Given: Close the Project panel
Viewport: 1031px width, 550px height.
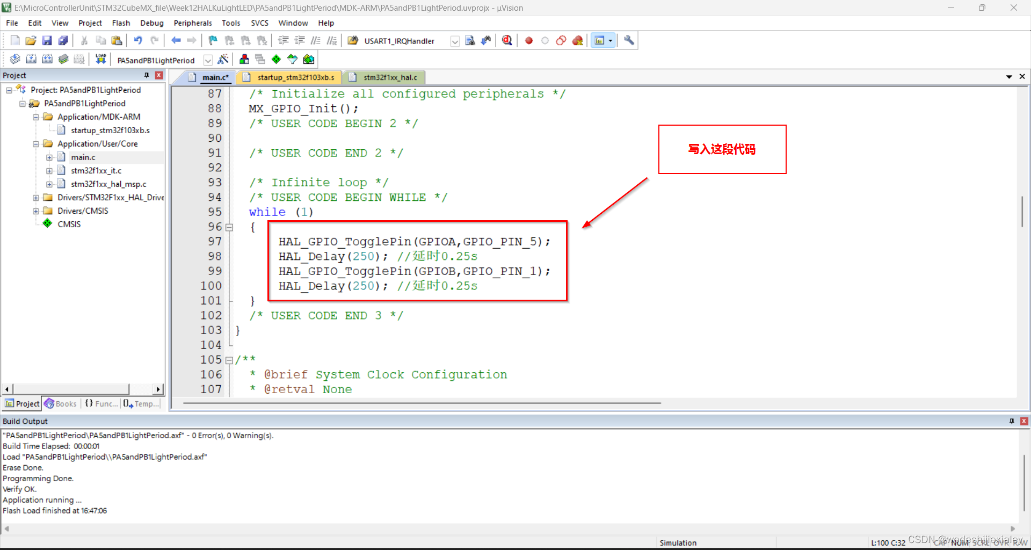Looking at the screenshot, I should click(159, 75).
